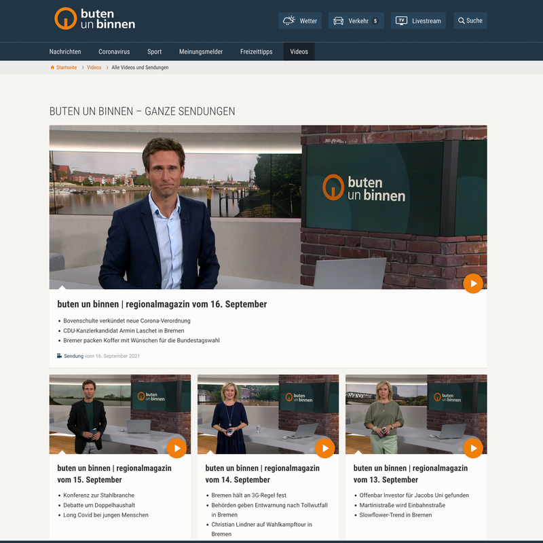
Task: Click the TV livestream icon
Action: pos(401,21)
